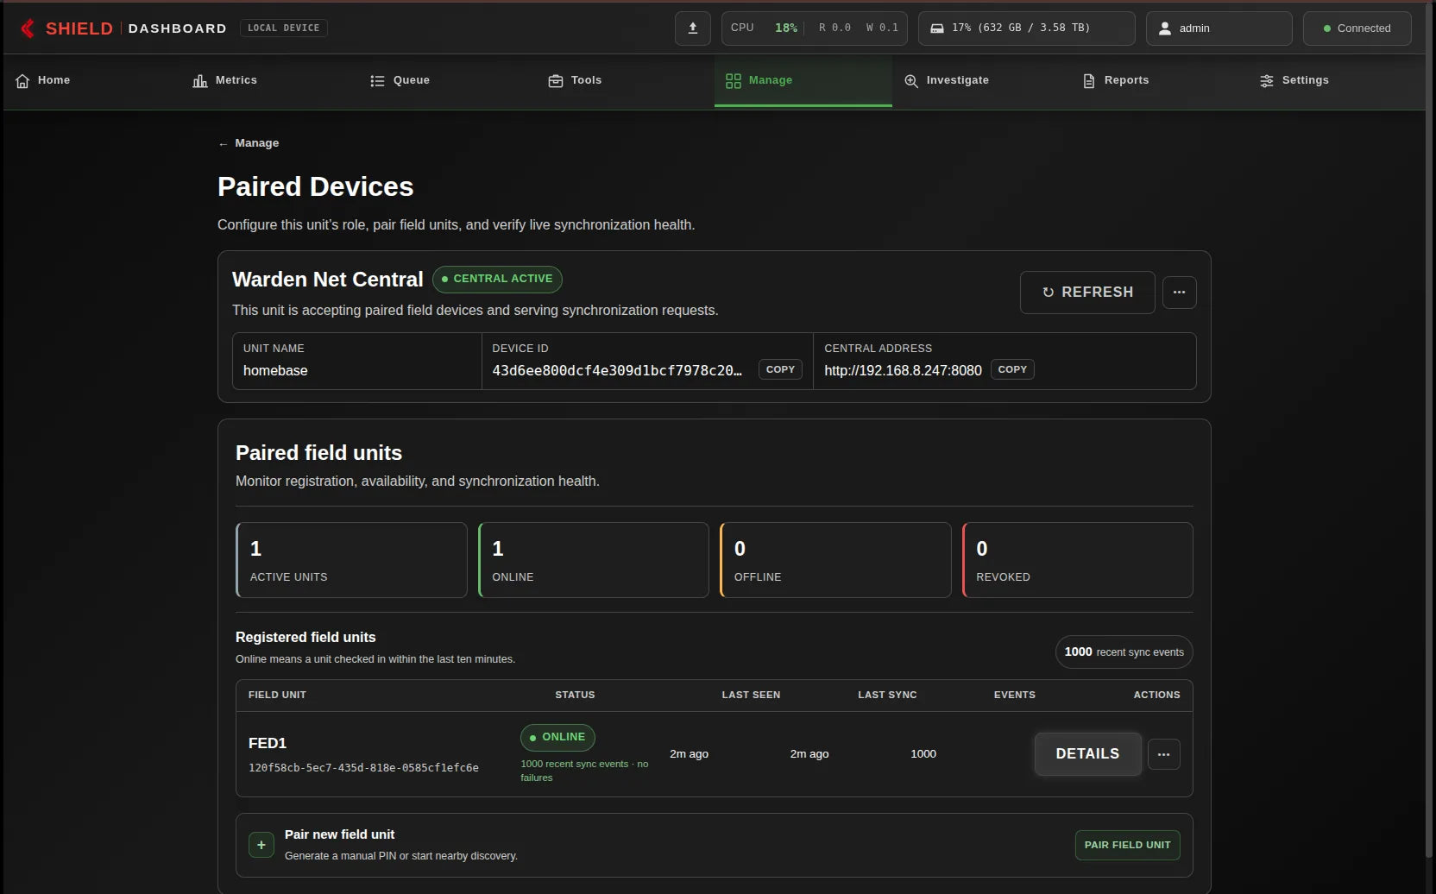Viewport: 1436px width, 894px height.
Task: Click the Manage grid icon
Action: [733, 80]
